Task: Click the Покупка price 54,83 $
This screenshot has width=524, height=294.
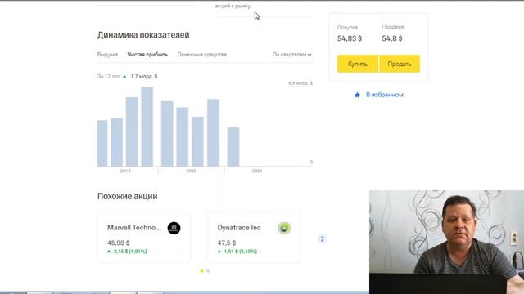Action: point(350,38)
